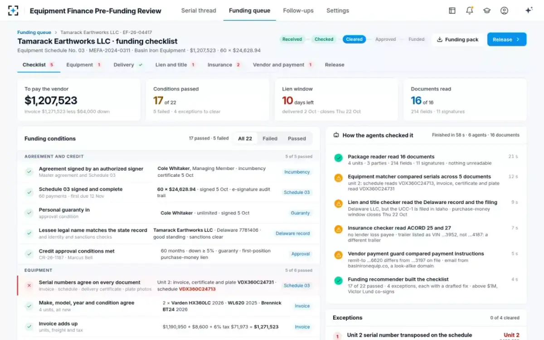
Task: Open the Settings nav tab
Action: (x=338, y=10)
